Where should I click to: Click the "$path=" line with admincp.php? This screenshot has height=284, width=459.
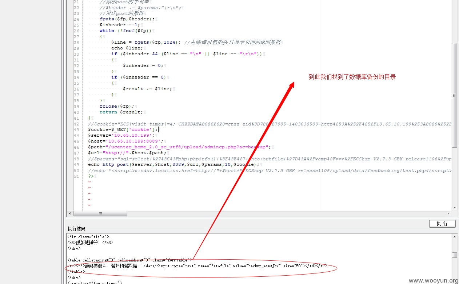point(180,147)
